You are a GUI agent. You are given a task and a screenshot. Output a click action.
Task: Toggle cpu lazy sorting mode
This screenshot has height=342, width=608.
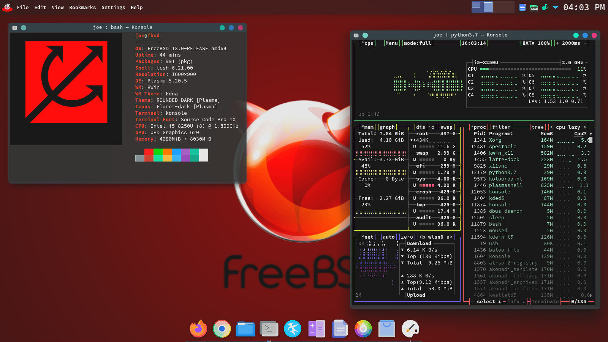pos(568,127)
